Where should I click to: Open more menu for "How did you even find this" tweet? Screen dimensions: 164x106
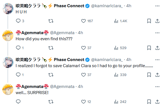157,33
